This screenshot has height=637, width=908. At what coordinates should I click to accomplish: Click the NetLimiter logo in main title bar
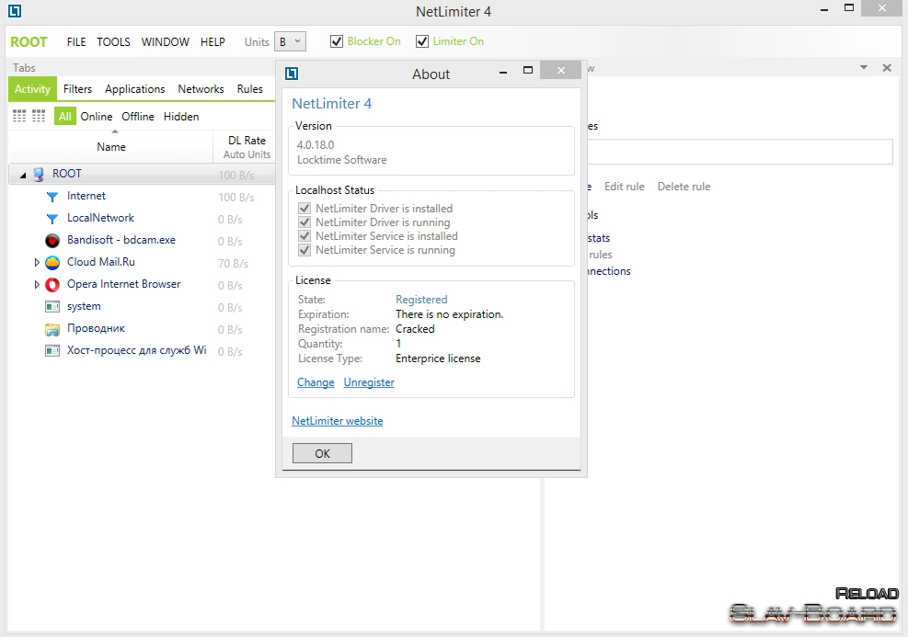click(x=15, y=10)
